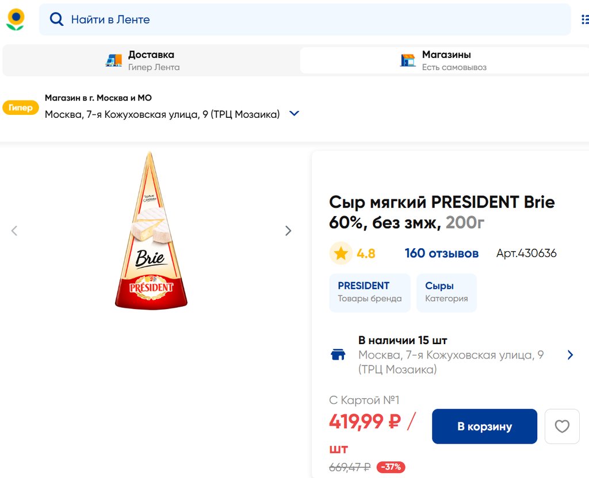Viewport: 589px width, 478px height.
Task: Switch to Доставка tab
Action: coord(151,60)
